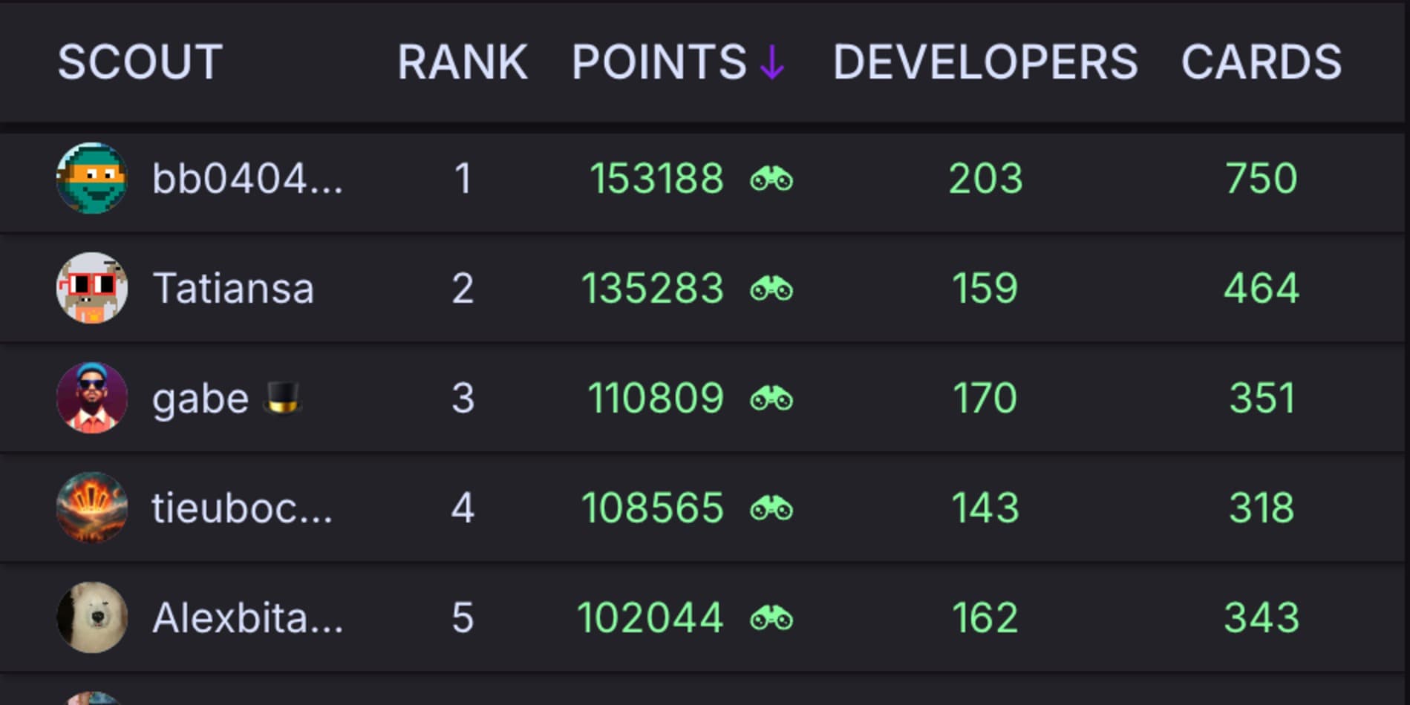Click developers count 170

click(985, 399)
